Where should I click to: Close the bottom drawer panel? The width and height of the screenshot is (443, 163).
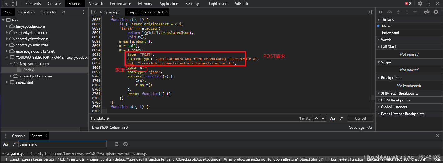(437, 136)
